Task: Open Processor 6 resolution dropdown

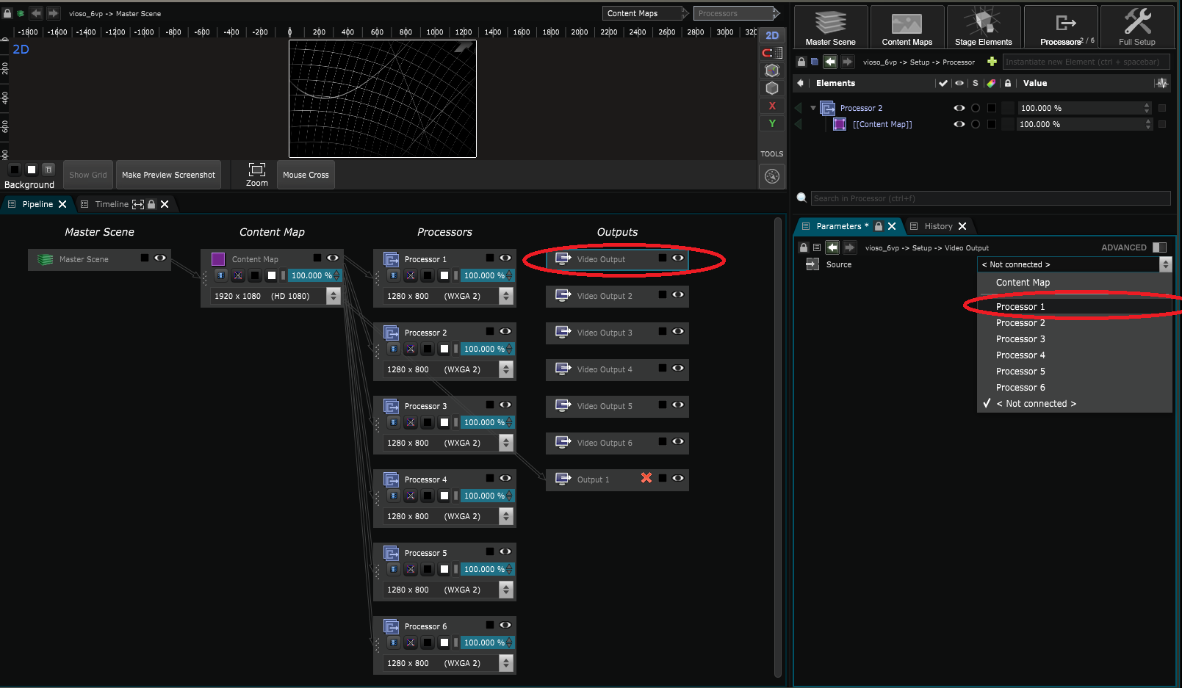Action: pyautogui.click(x=505, y=663)
